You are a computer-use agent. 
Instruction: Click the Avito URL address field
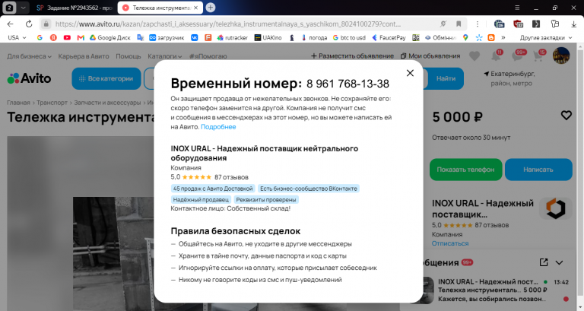pos(228,24)
